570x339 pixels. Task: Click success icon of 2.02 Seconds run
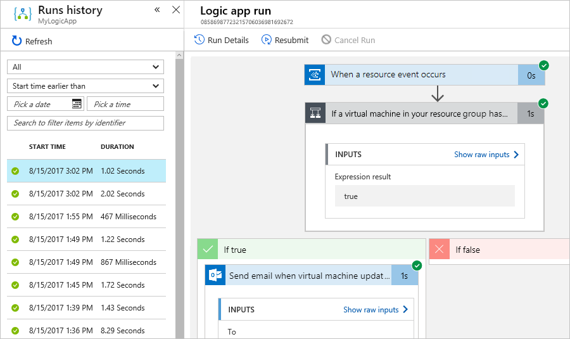click(x=15, y=194)
